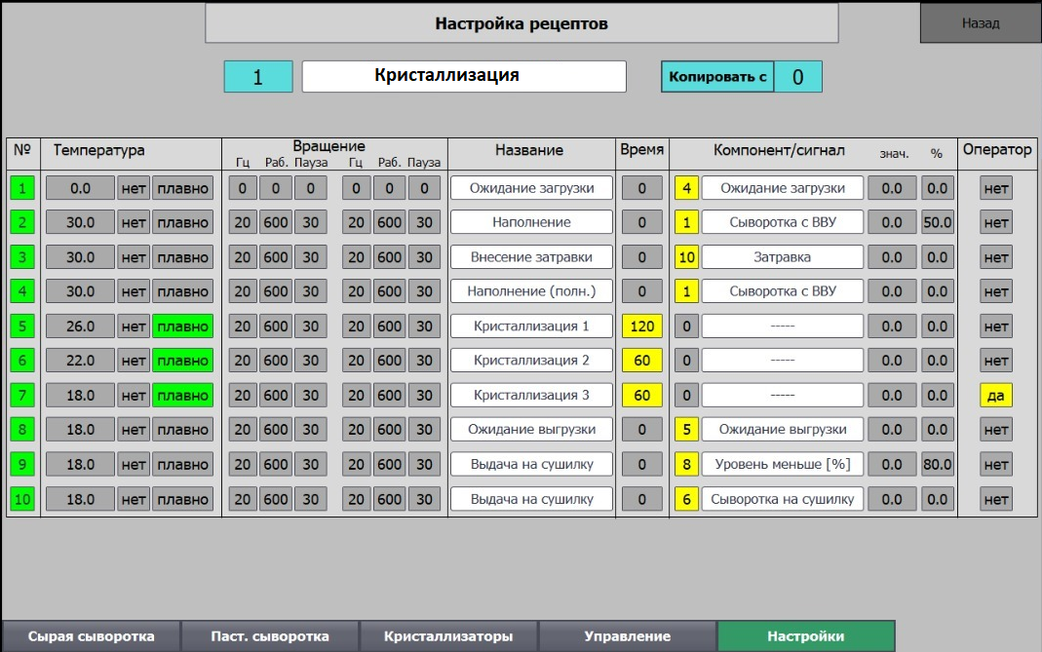Open the Внесение затравки step name field
1042x652 pixels.
(531, 257)
